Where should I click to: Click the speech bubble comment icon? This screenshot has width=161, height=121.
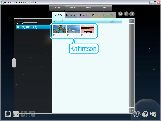tap(16, 114)
